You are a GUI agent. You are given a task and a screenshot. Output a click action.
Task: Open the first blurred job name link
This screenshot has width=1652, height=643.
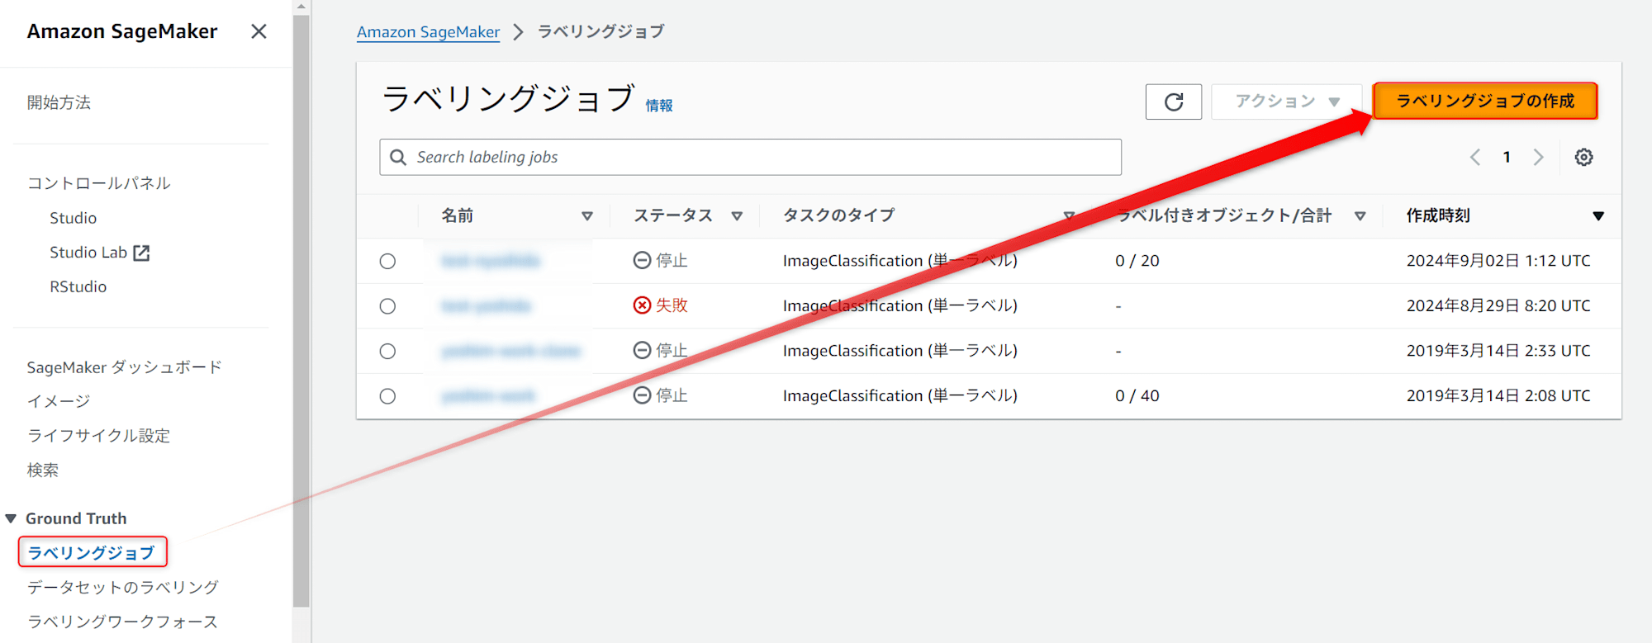(x=491, y=261)
